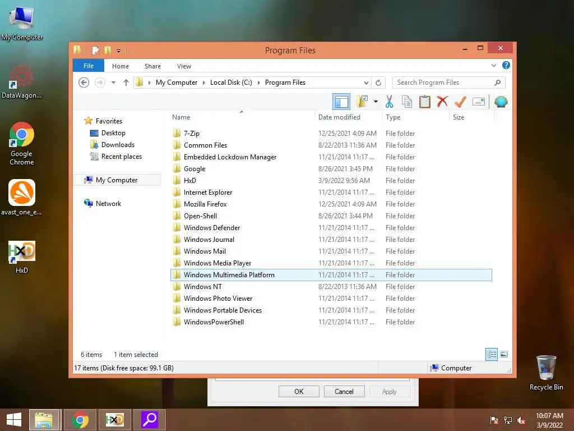
Task: Click the search magnifier icon
Action: pyautogui.click(x=497, y=82)
